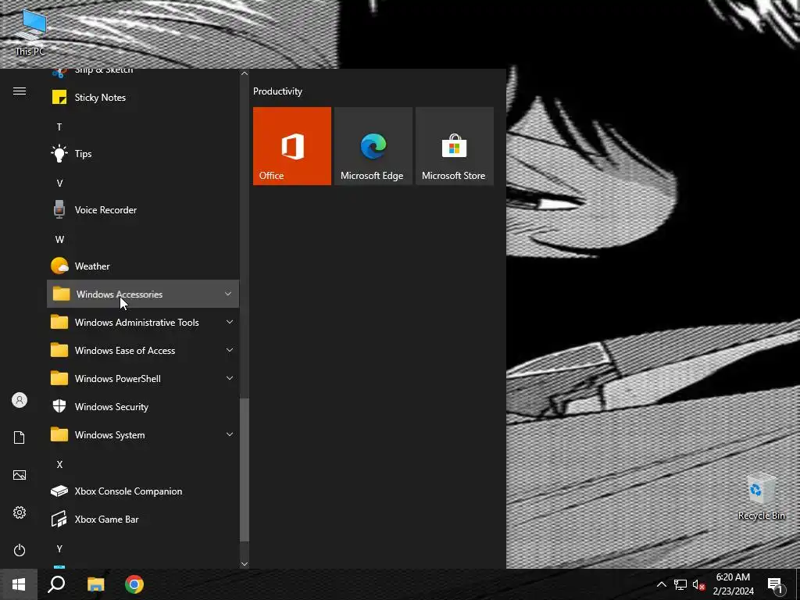The height and width of the screenshot is (600, 800).
Task: Click the muted volume tray icon
Action: point(699,584)
